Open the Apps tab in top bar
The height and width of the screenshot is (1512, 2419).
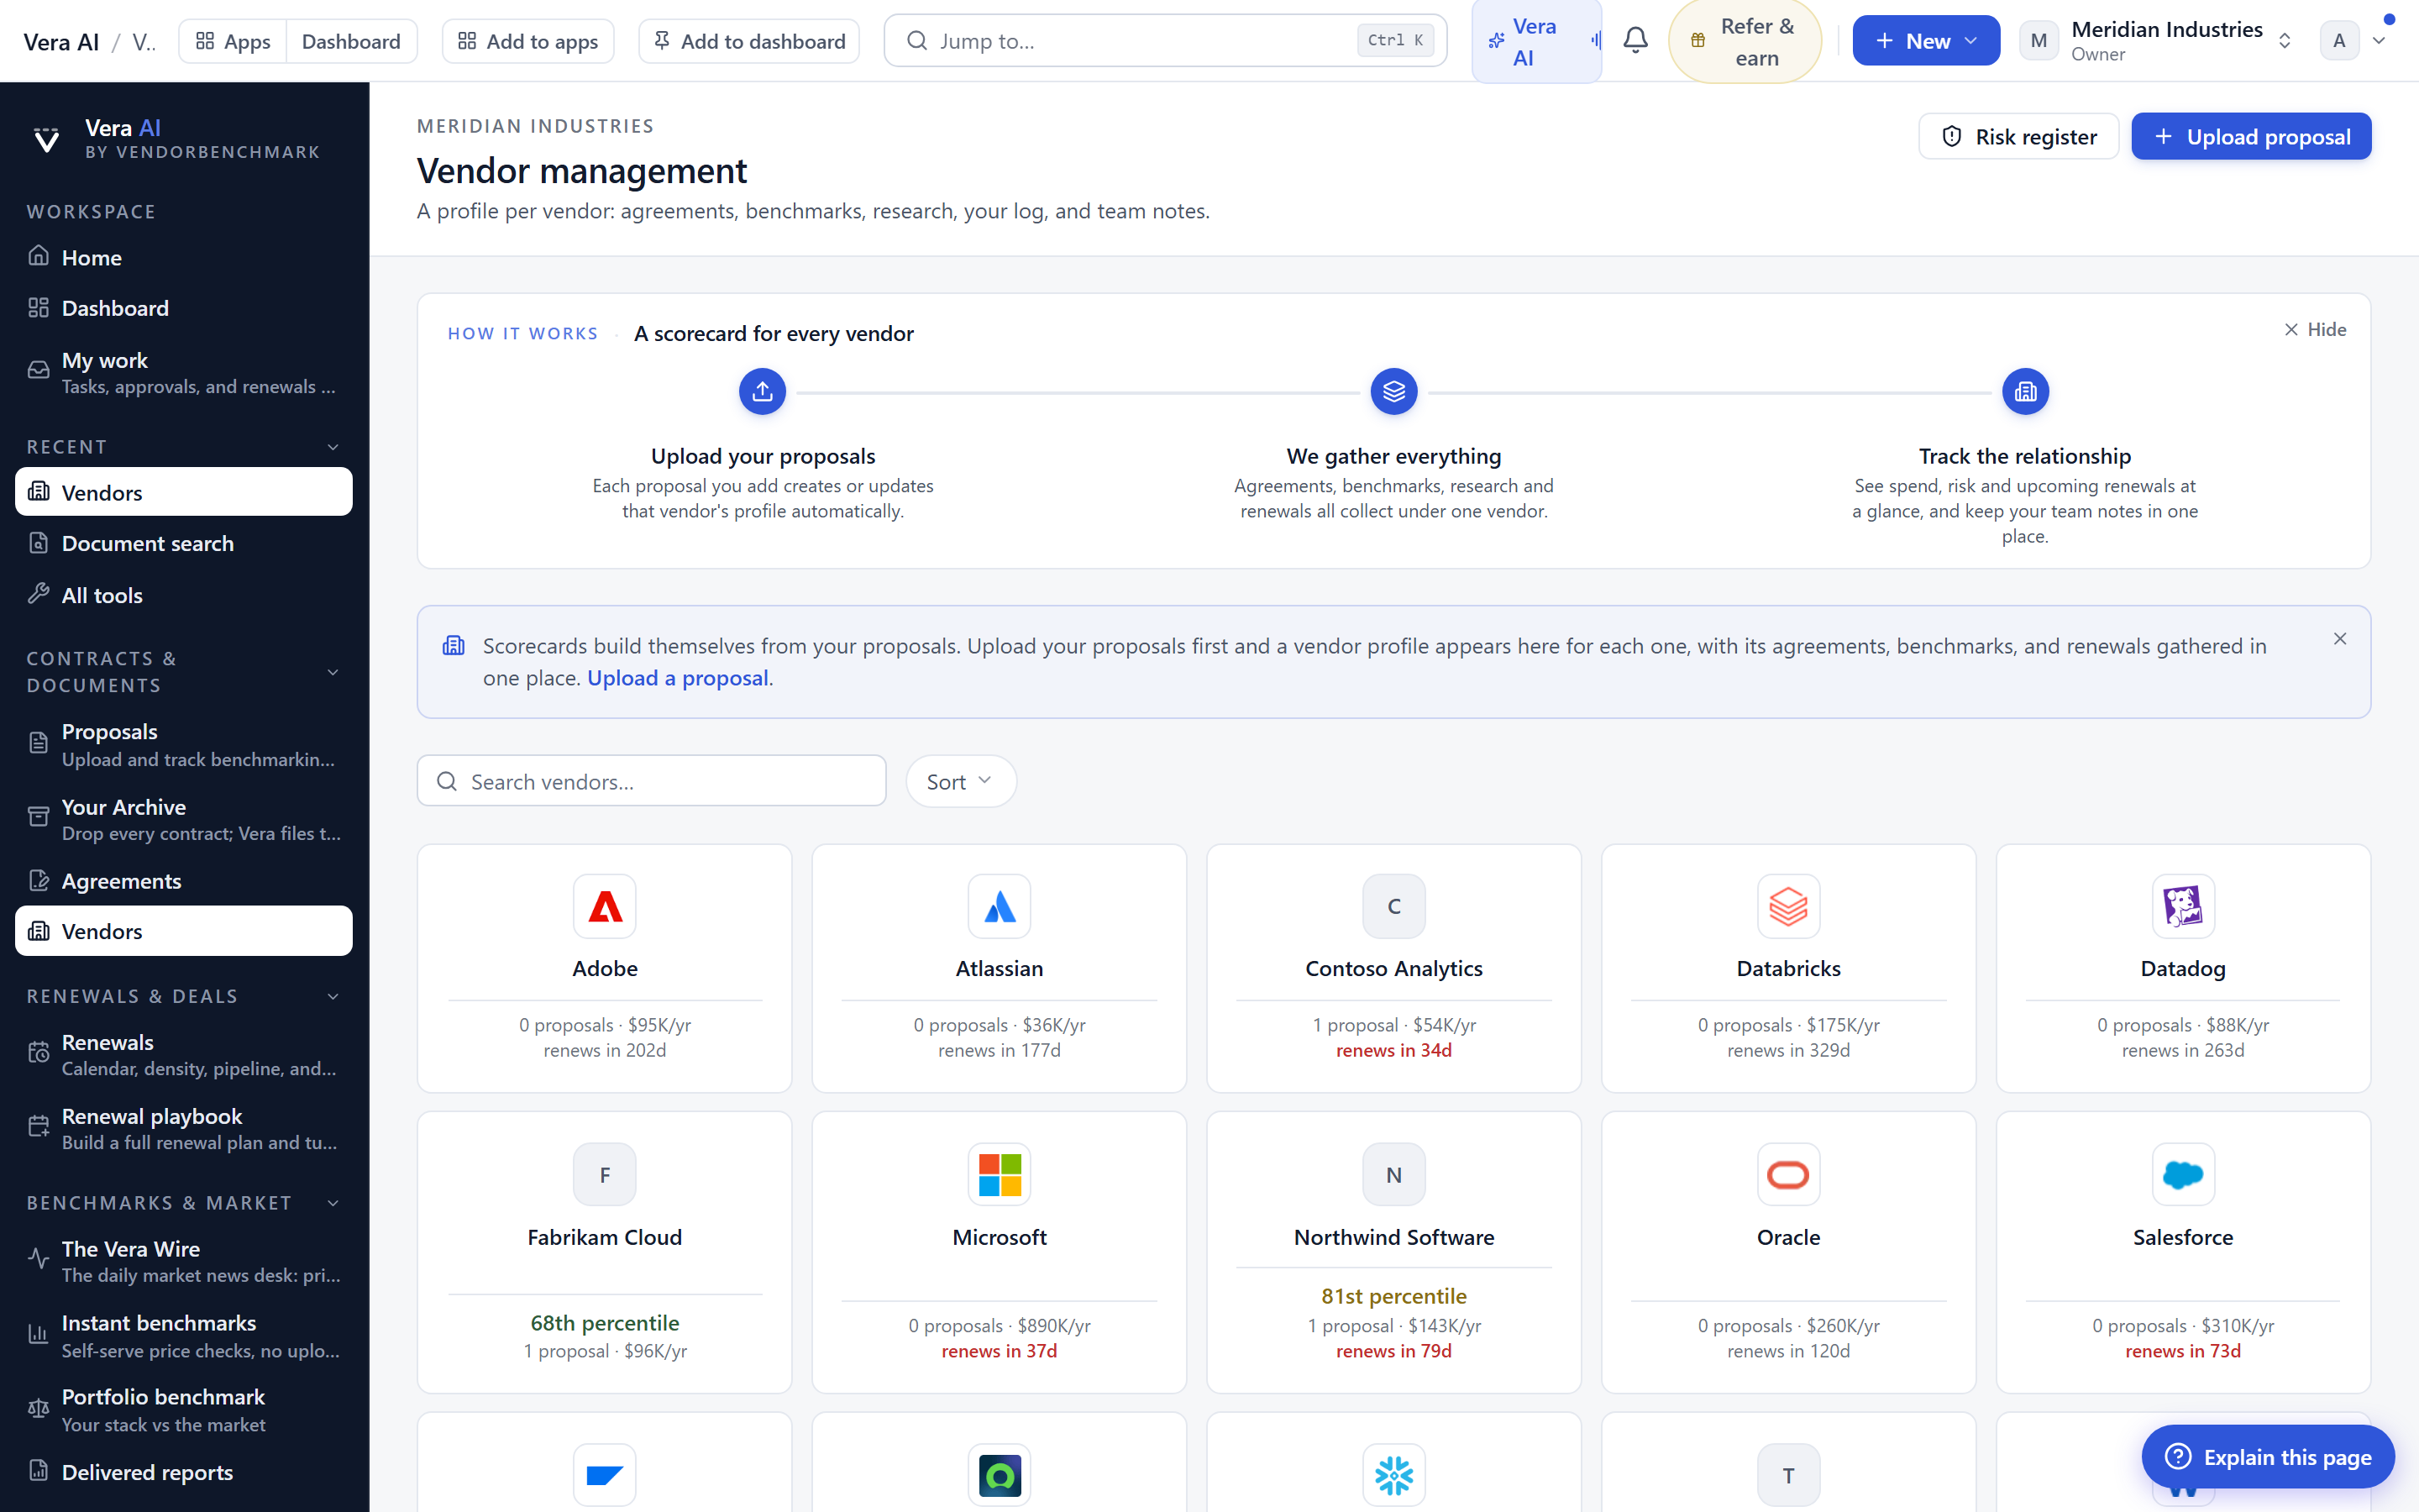(x=233, y=41)
